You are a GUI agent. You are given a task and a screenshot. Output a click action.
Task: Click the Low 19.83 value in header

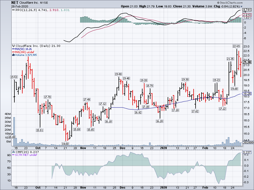coord(164,6)
